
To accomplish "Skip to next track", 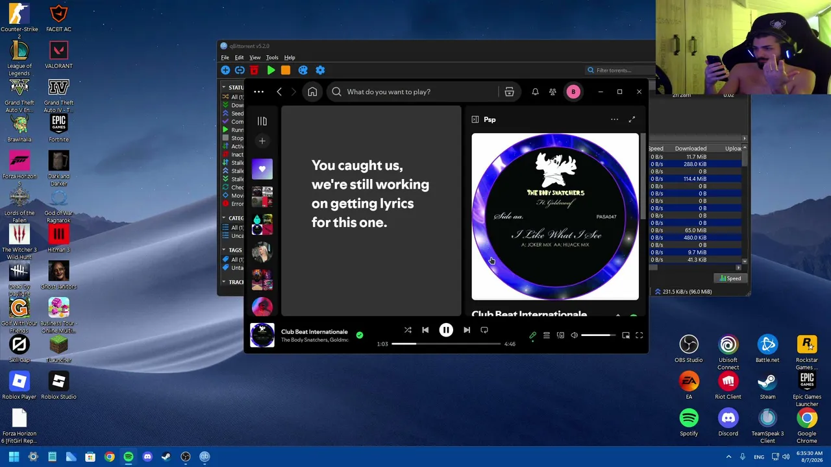I will click(467, 330).
